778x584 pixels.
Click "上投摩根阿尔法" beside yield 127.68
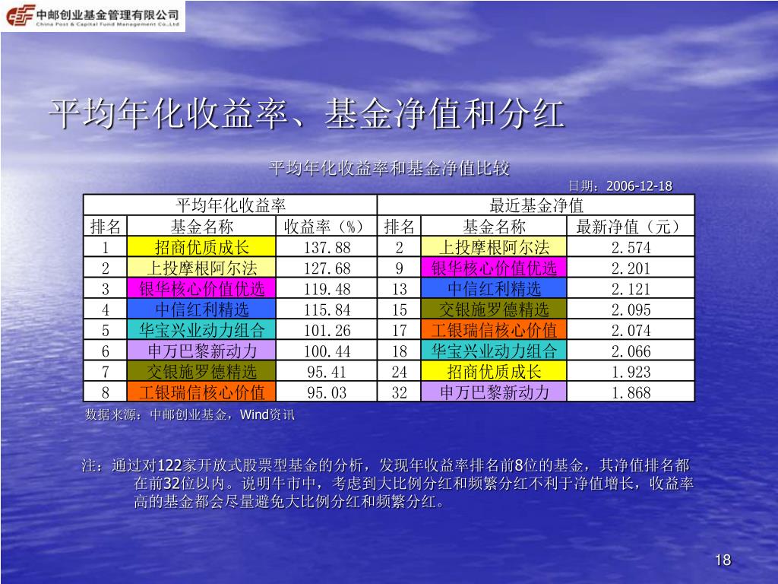(x=201, y=268)
